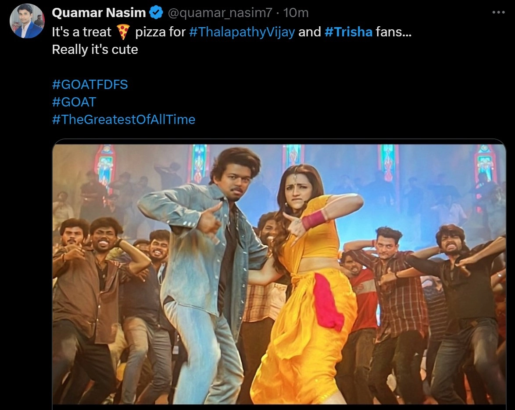Click Quamar Nasim's profile avatar
515x410 pixels.
(x=27, y=21)
